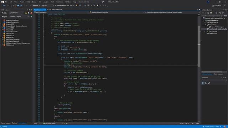
Task: Expand Amazon EC2 node
Action: (2, 24)
